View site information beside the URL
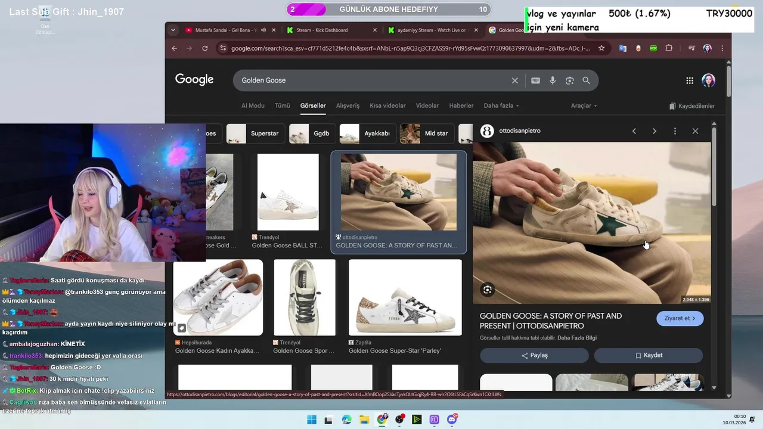This screenshot has height=429, width=763. point(222,48)
